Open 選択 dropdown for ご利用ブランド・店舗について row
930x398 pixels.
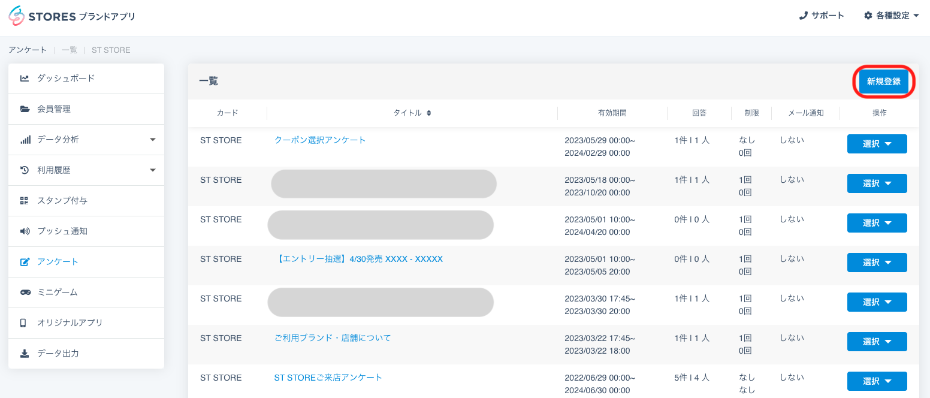click(x=877, y=342)
